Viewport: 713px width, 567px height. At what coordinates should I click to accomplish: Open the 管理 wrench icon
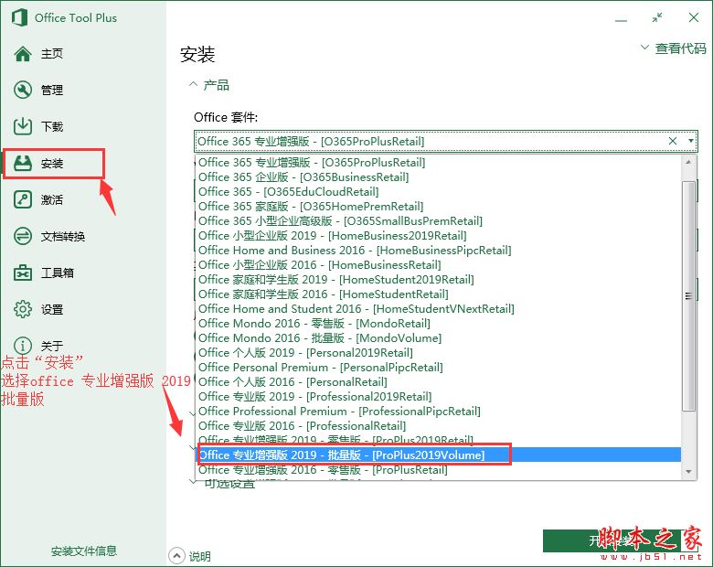pos(23,91)
